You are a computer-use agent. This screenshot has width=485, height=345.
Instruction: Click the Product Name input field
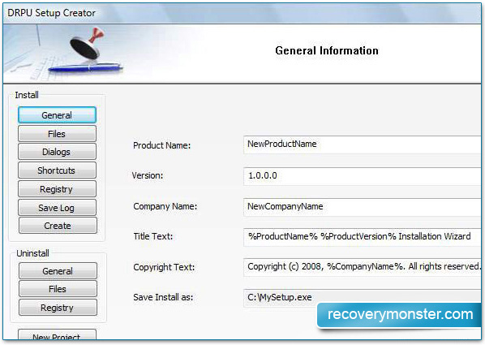(363, 144)
